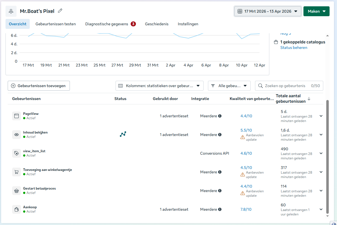Viewport: 337px width, 225px height.
Task: Open the Instellingen tab
Action: point(188,24)
